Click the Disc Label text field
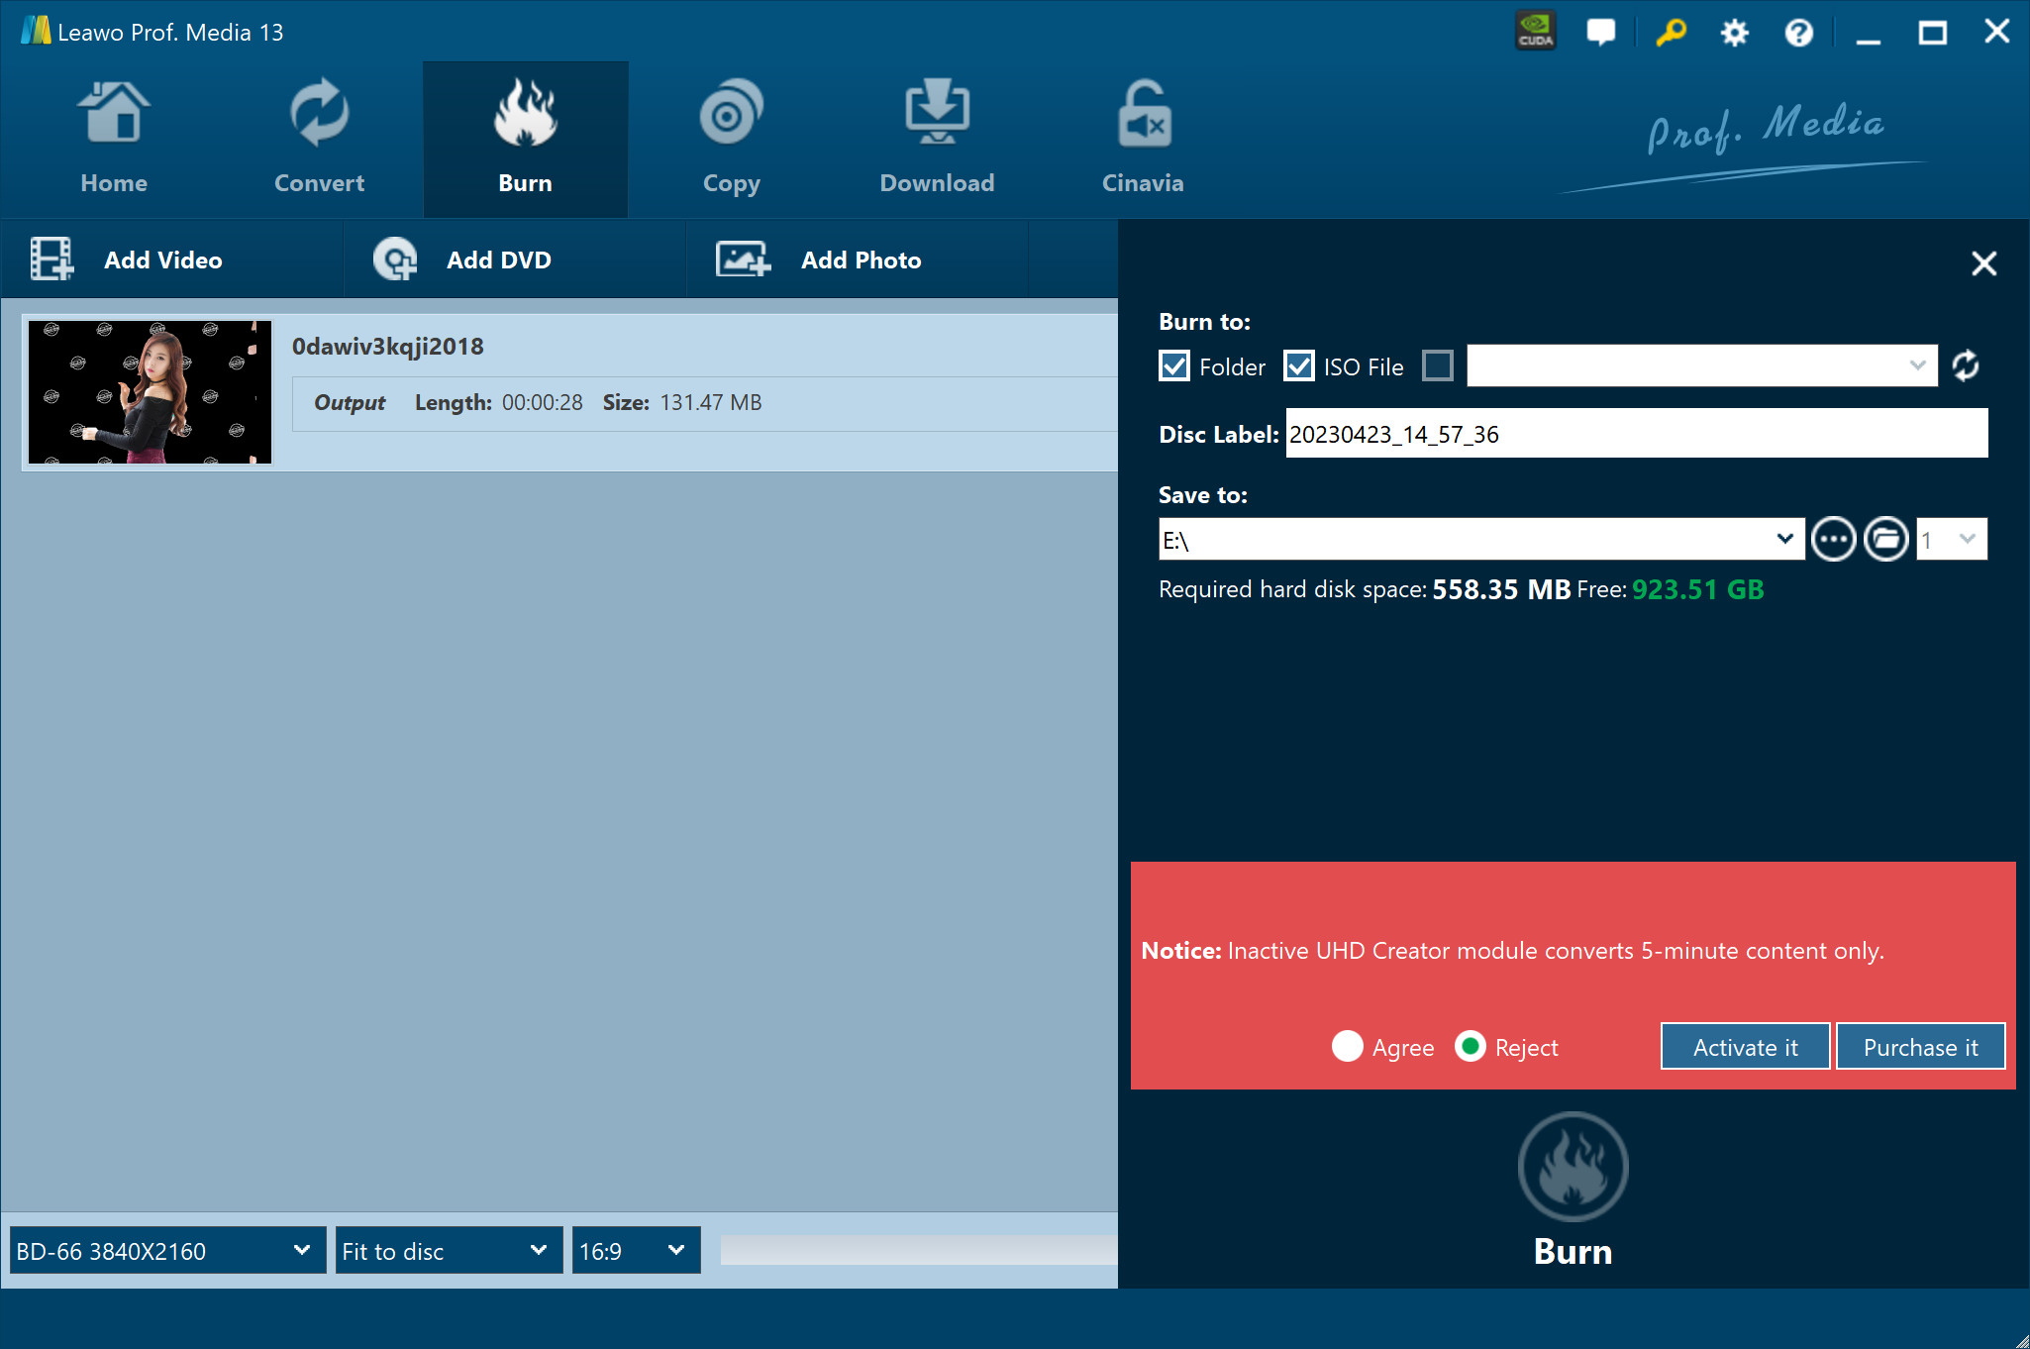 tap(1636, 434)
